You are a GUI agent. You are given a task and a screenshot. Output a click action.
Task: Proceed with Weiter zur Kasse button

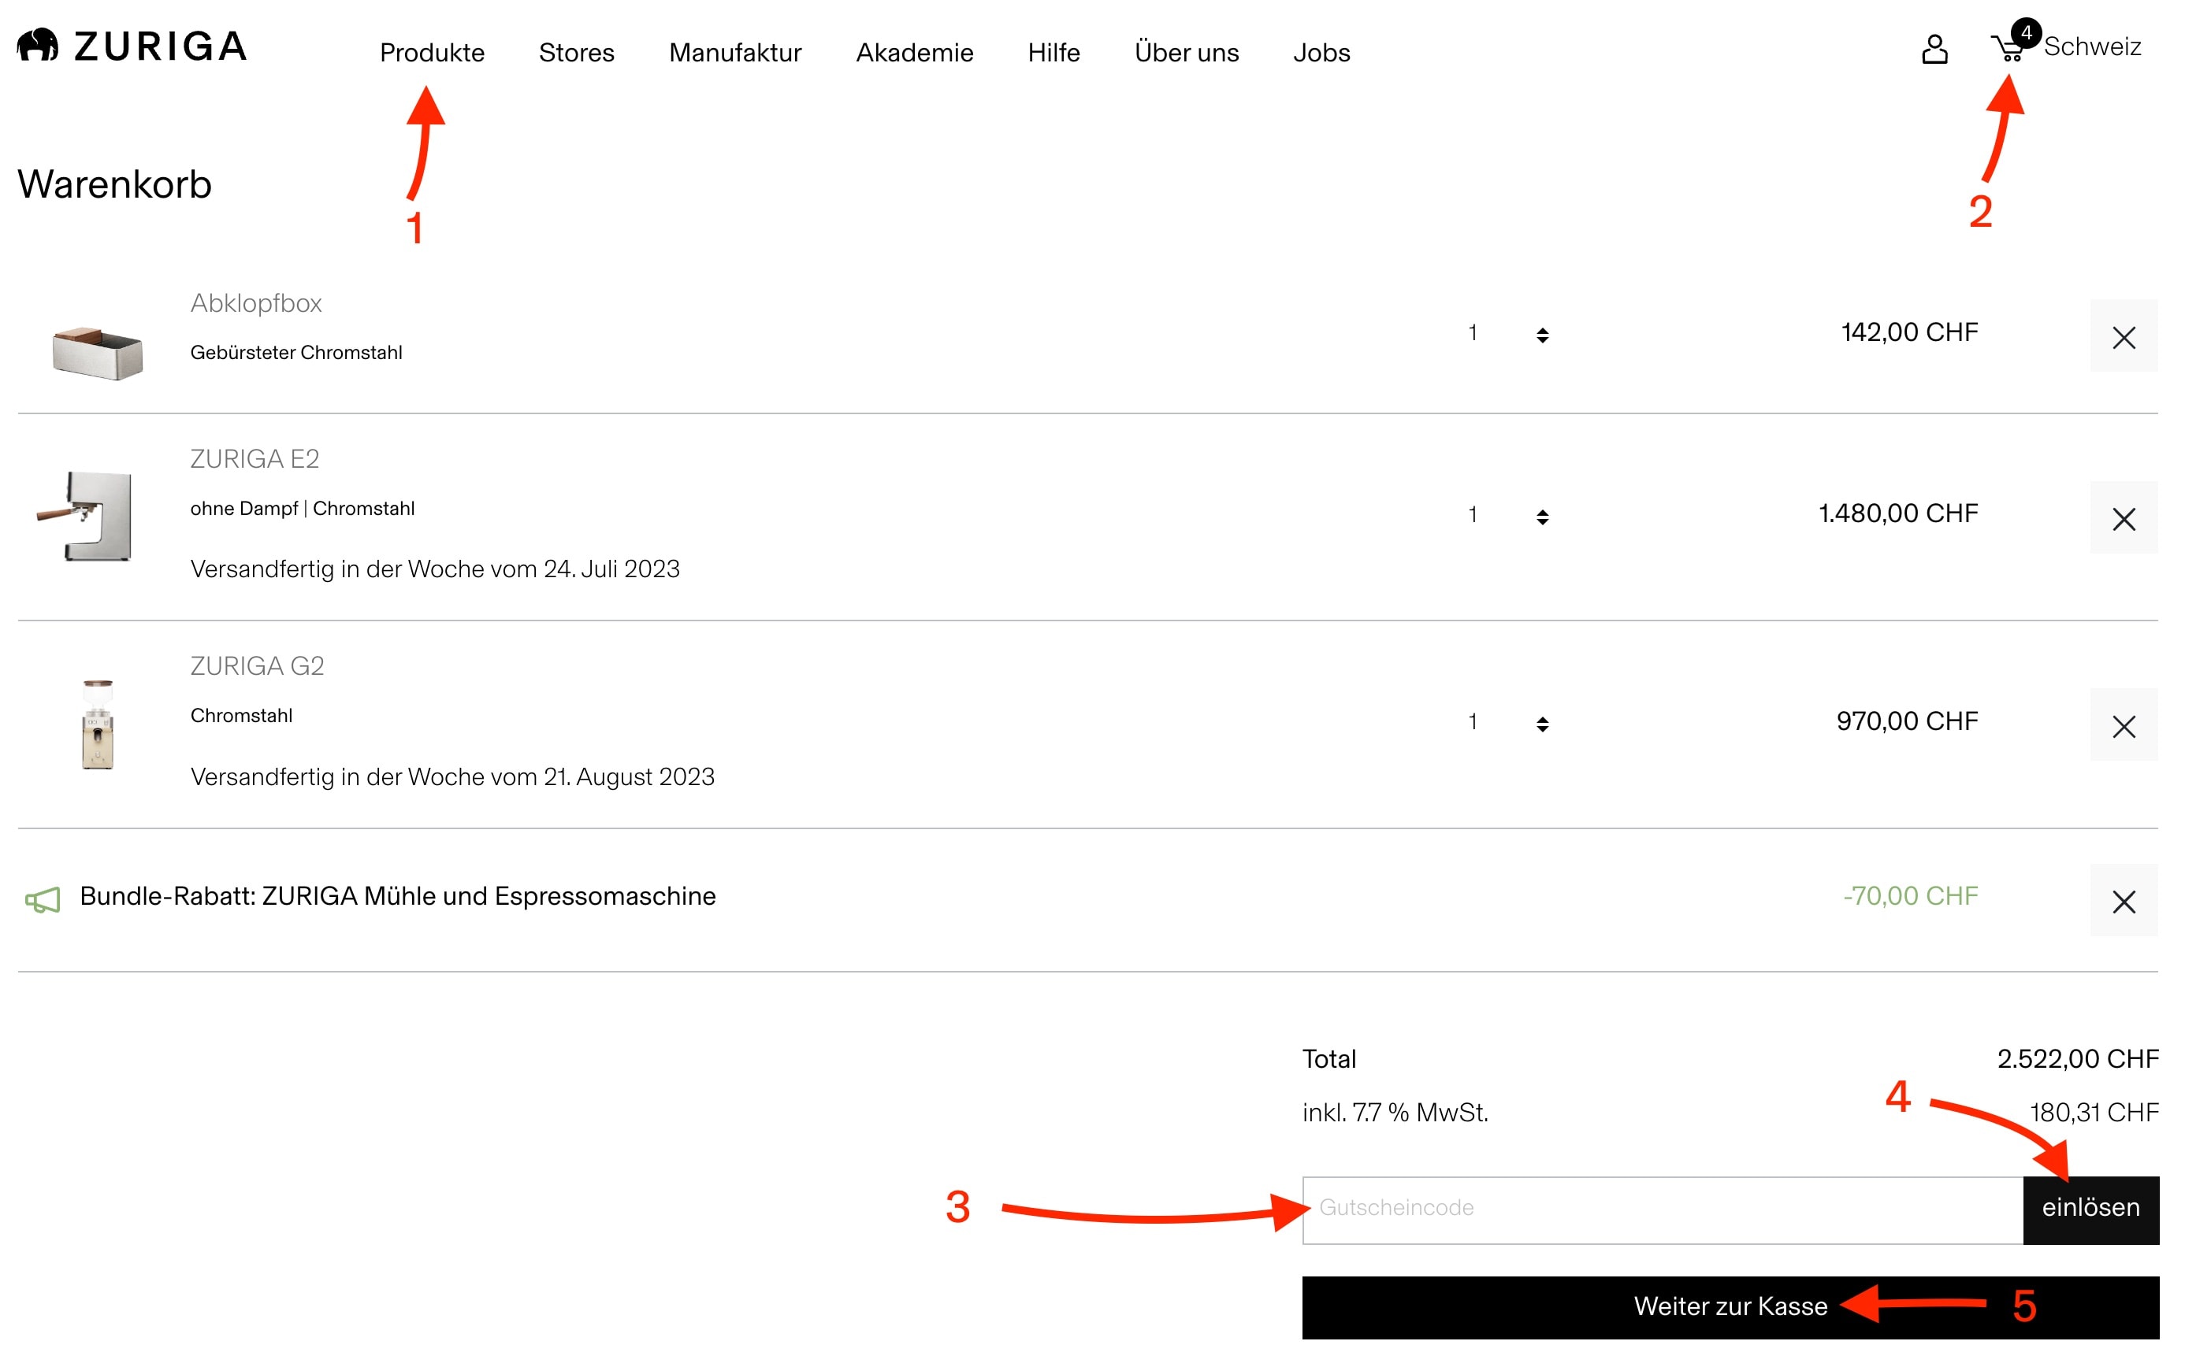pos(1730,1307)
